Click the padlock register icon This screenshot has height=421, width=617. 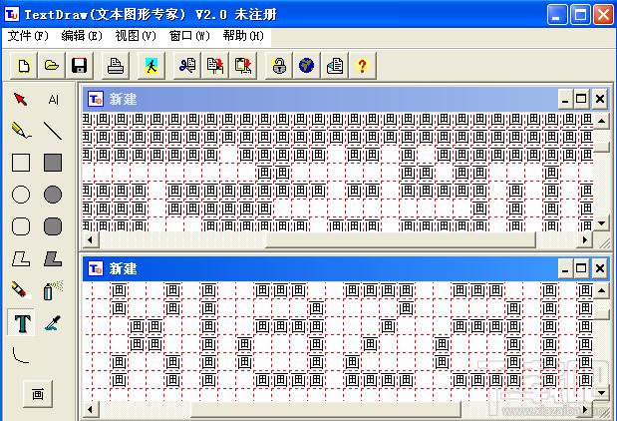279,66
